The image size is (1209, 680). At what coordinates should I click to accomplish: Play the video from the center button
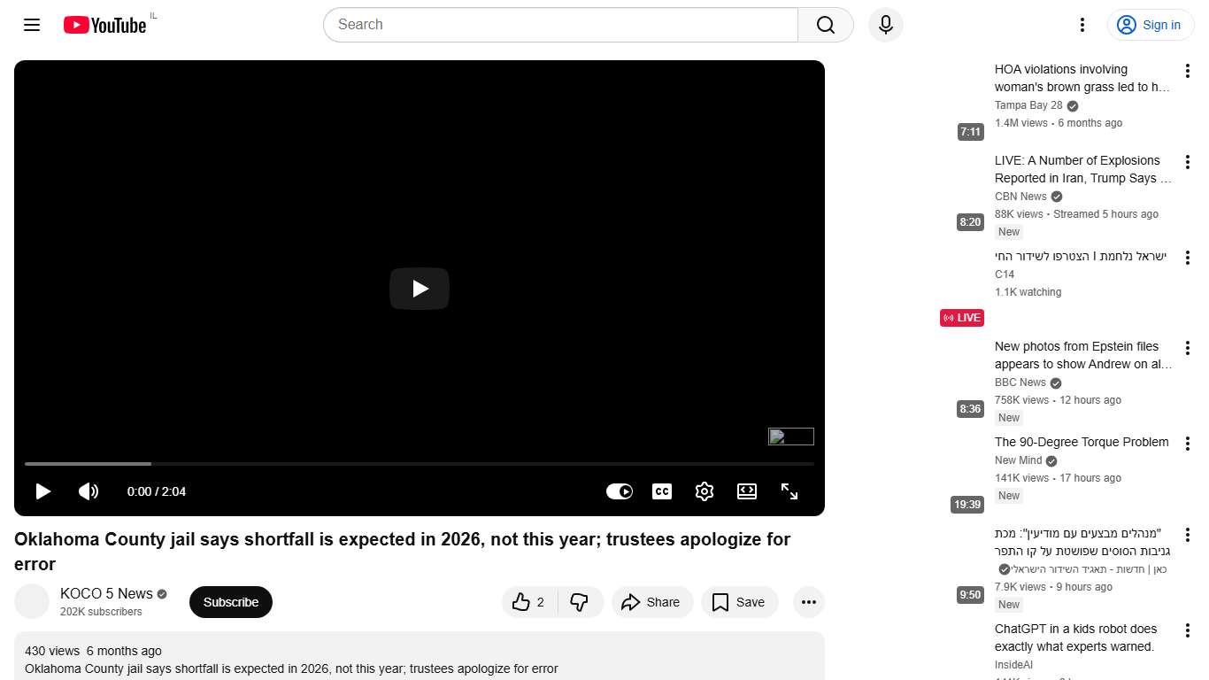coord(420,289)
